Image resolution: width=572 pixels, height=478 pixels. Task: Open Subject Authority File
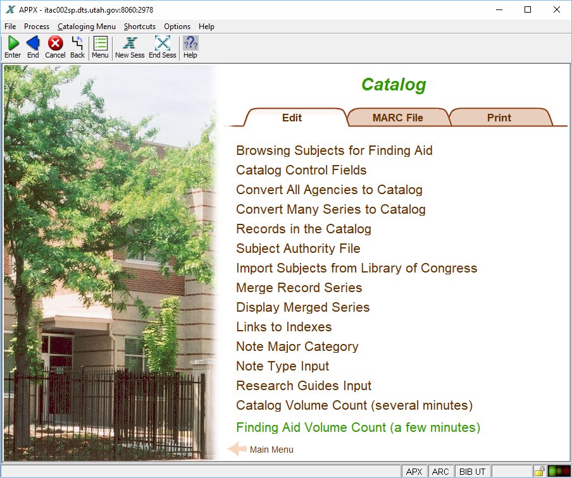(297, 248)
